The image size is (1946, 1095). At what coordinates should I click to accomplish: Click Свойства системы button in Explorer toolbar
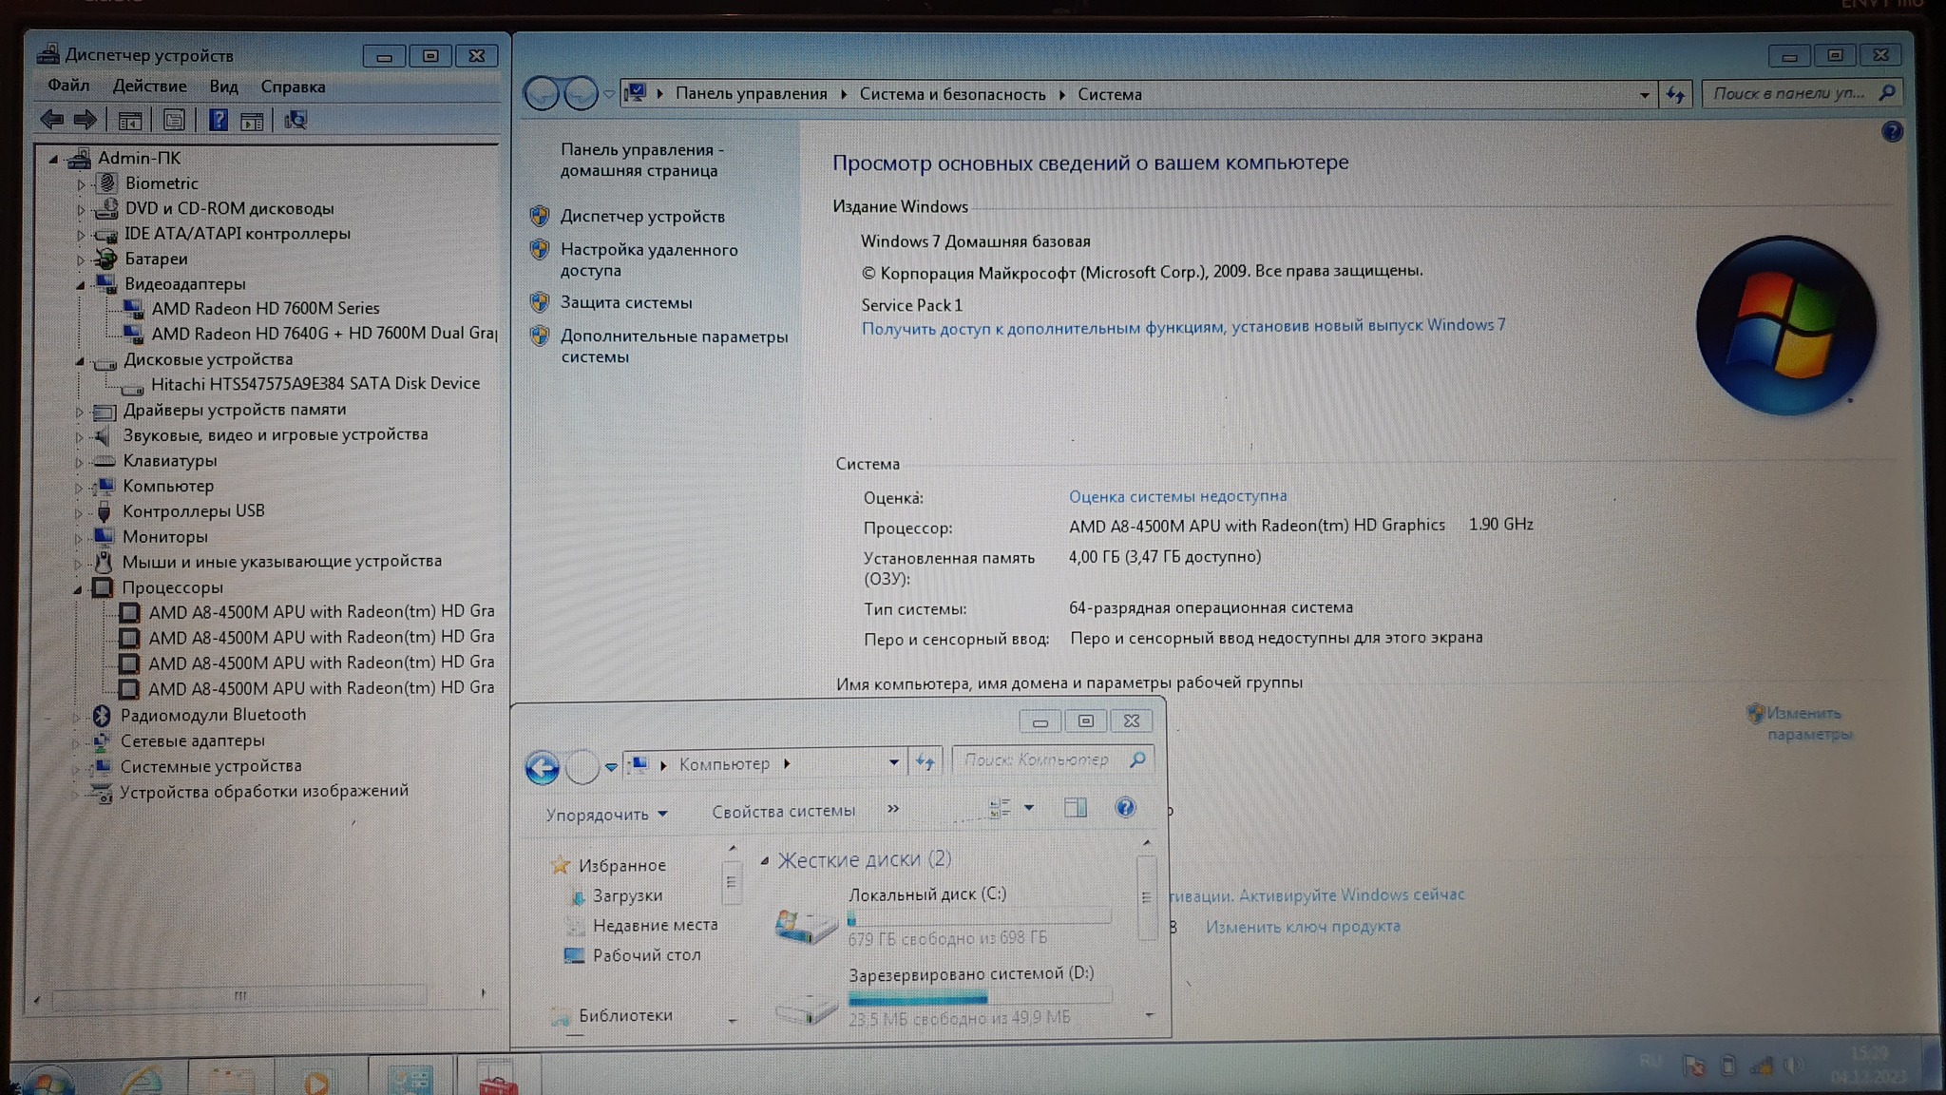click(x=783, y=812)
